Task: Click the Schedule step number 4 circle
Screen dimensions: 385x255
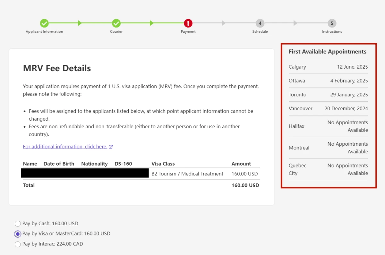Action: pyautogui.click(x=260, y=23)
